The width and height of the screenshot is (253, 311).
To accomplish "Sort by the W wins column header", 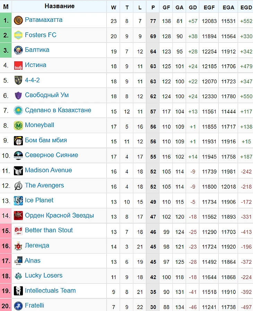I will (x=113, y=8).
